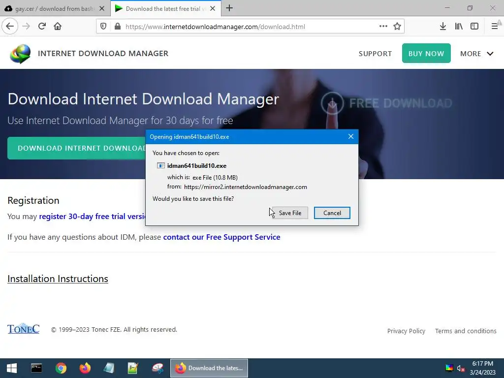Image resolution: width=504 pixels, height=378 pixels.
Task: Open the green notepad taskbar icon
Action: pos(133,368)
